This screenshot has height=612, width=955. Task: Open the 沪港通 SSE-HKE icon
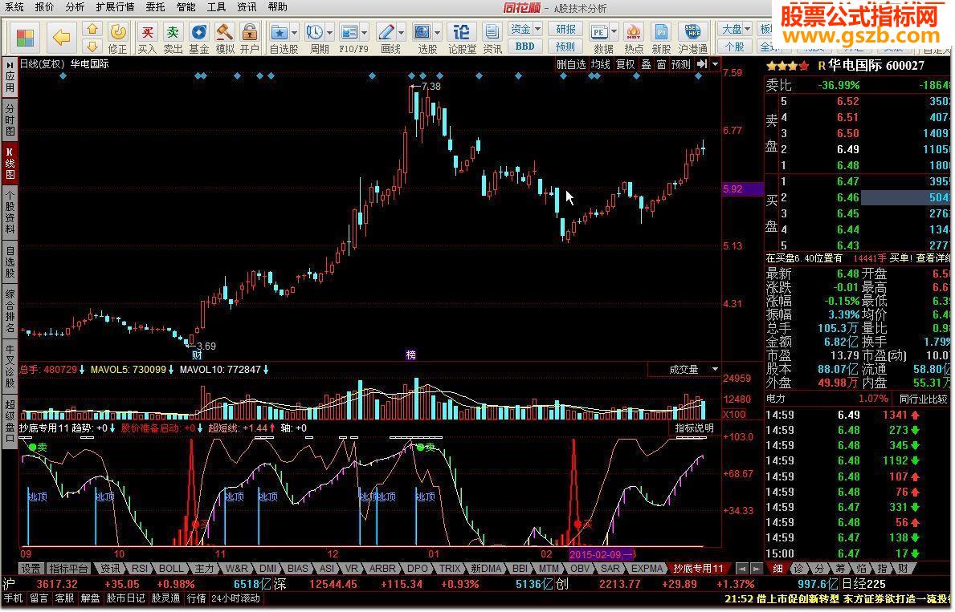pos(692,38)
